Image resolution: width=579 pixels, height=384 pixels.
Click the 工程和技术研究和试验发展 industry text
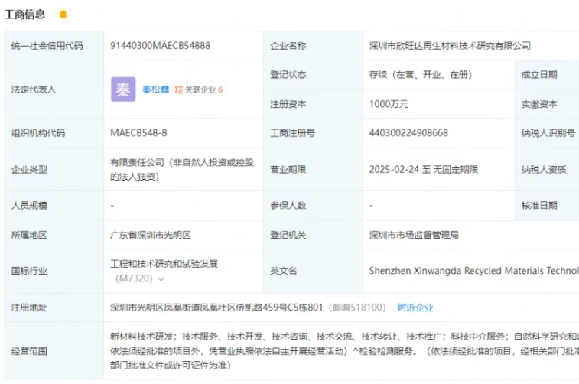click(164, 264)
